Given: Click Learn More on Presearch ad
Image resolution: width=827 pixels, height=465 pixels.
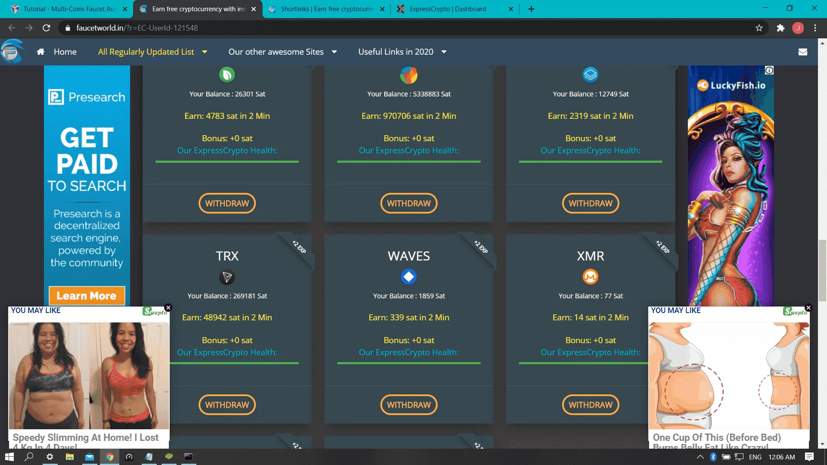Looking at the screenshot, I should click(87, 296).
